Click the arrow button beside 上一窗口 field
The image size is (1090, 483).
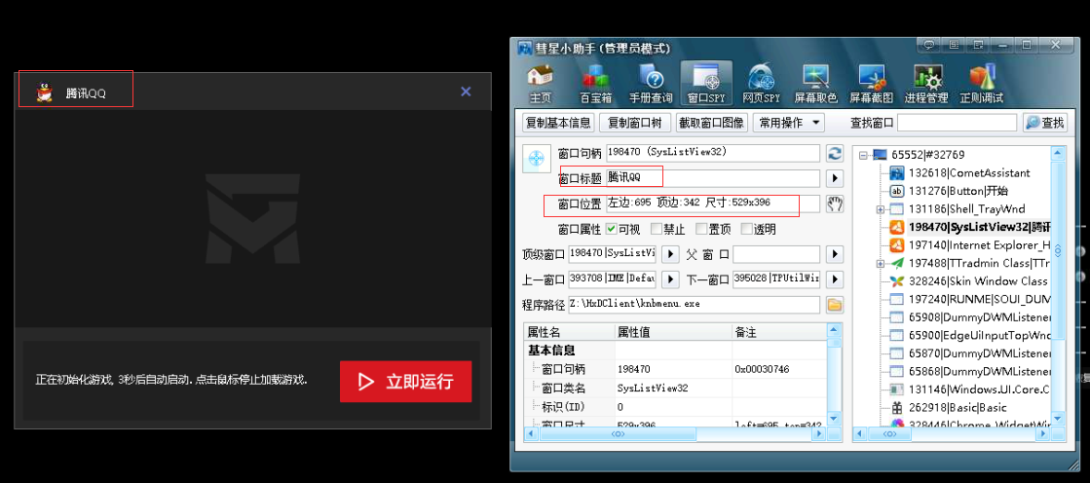(x=669, y=279)
